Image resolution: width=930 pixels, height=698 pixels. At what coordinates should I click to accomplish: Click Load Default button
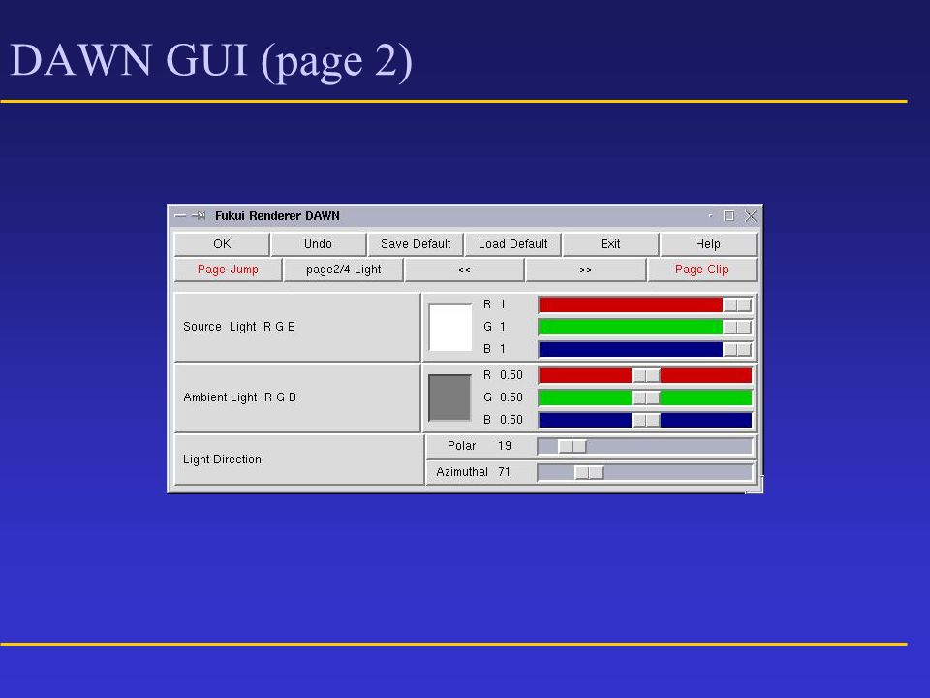(513, 244)
